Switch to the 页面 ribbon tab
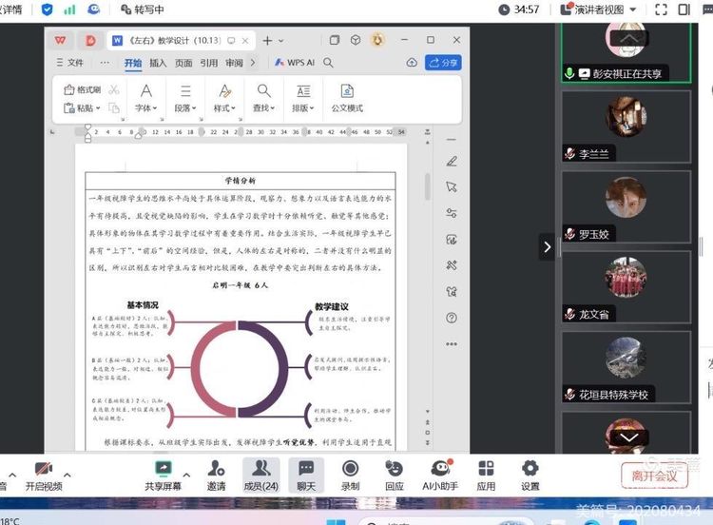This screenshot has width=713, height=525. (x=183, y=63)
